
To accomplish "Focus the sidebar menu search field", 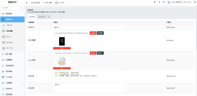I will [12, 8].
